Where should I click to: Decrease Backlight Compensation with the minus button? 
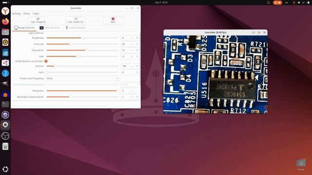pyautogui.click(x=132, y=97)
